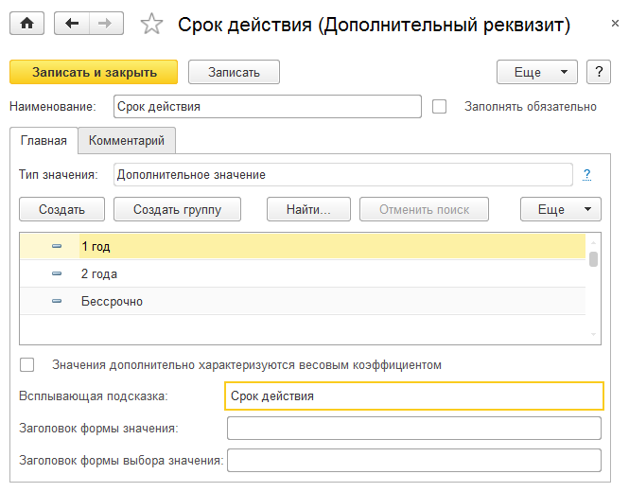The image size is (629, 492).
Task: Click the item icon beside "1 год"
Action: (x=57, y=246)
